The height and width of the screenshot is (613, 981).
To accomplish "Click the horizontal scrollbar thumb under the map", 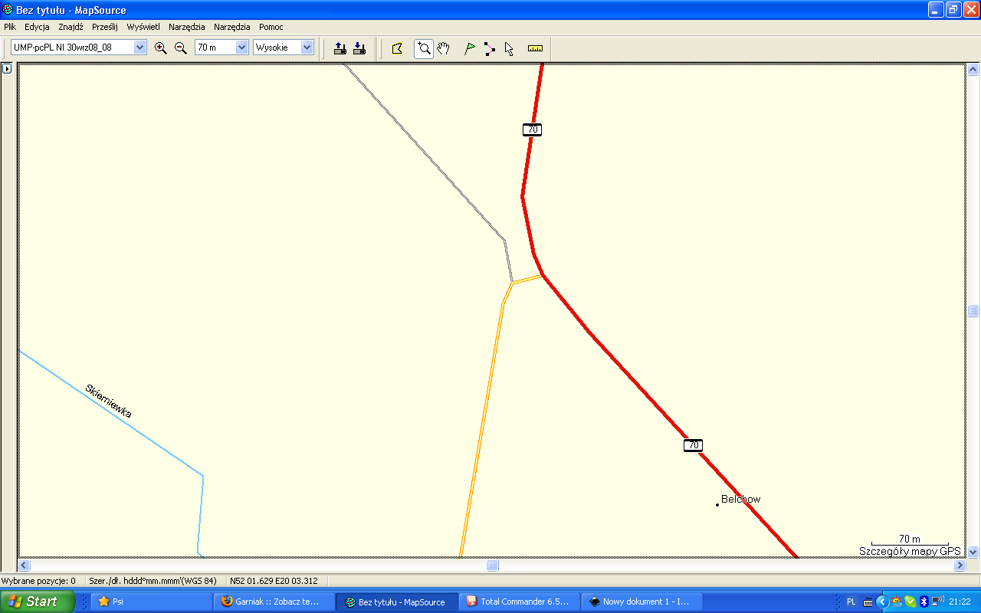I will pyautogui.click(x=492, y=565).
